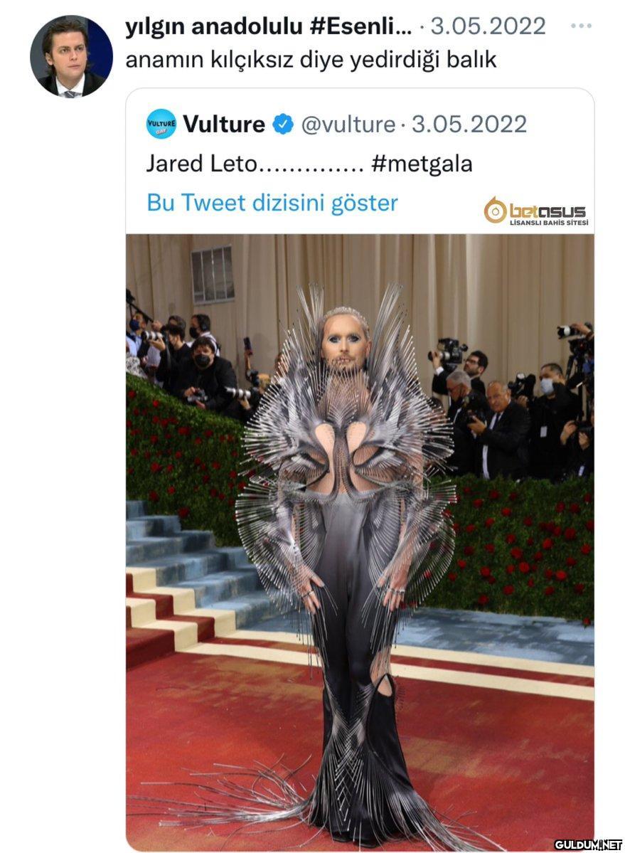Click the GULDUM.NET watermark
Screen dimensions: 625x853
point(588,844)
